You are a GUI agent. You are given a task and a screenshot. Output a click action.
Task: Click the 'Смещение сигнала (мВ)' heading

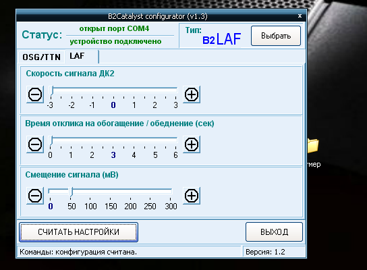click(72, 175)
